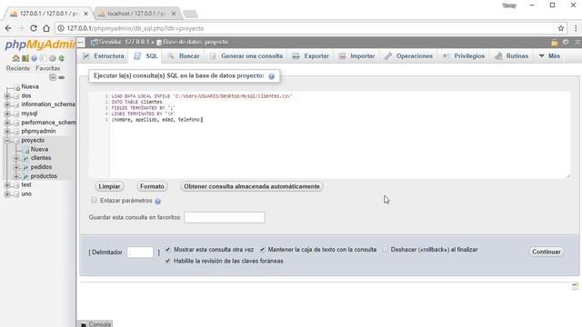Click the proyecto database icon in tree
The width and height of the screenshot is (582, 327).
point(16,141)
